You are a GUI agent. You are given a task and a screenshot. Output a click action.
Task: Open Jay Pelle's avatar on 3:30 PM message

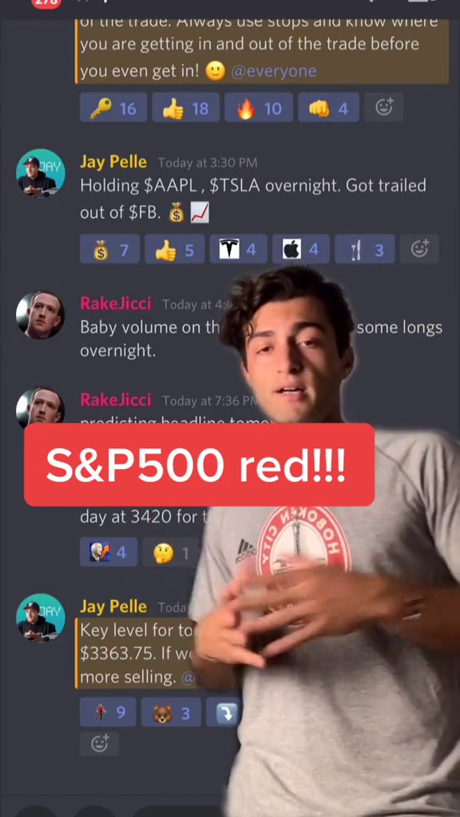tap(41, 173)
